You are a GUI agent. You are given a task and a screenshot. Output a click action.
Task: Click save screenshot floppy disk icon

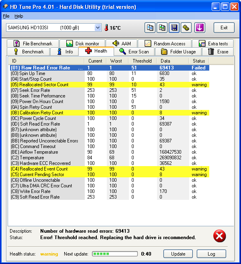point(174,28)
